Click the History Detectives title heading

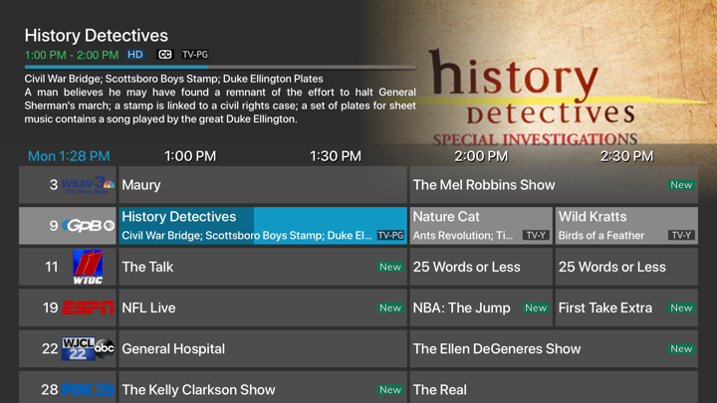coord(97,36)
